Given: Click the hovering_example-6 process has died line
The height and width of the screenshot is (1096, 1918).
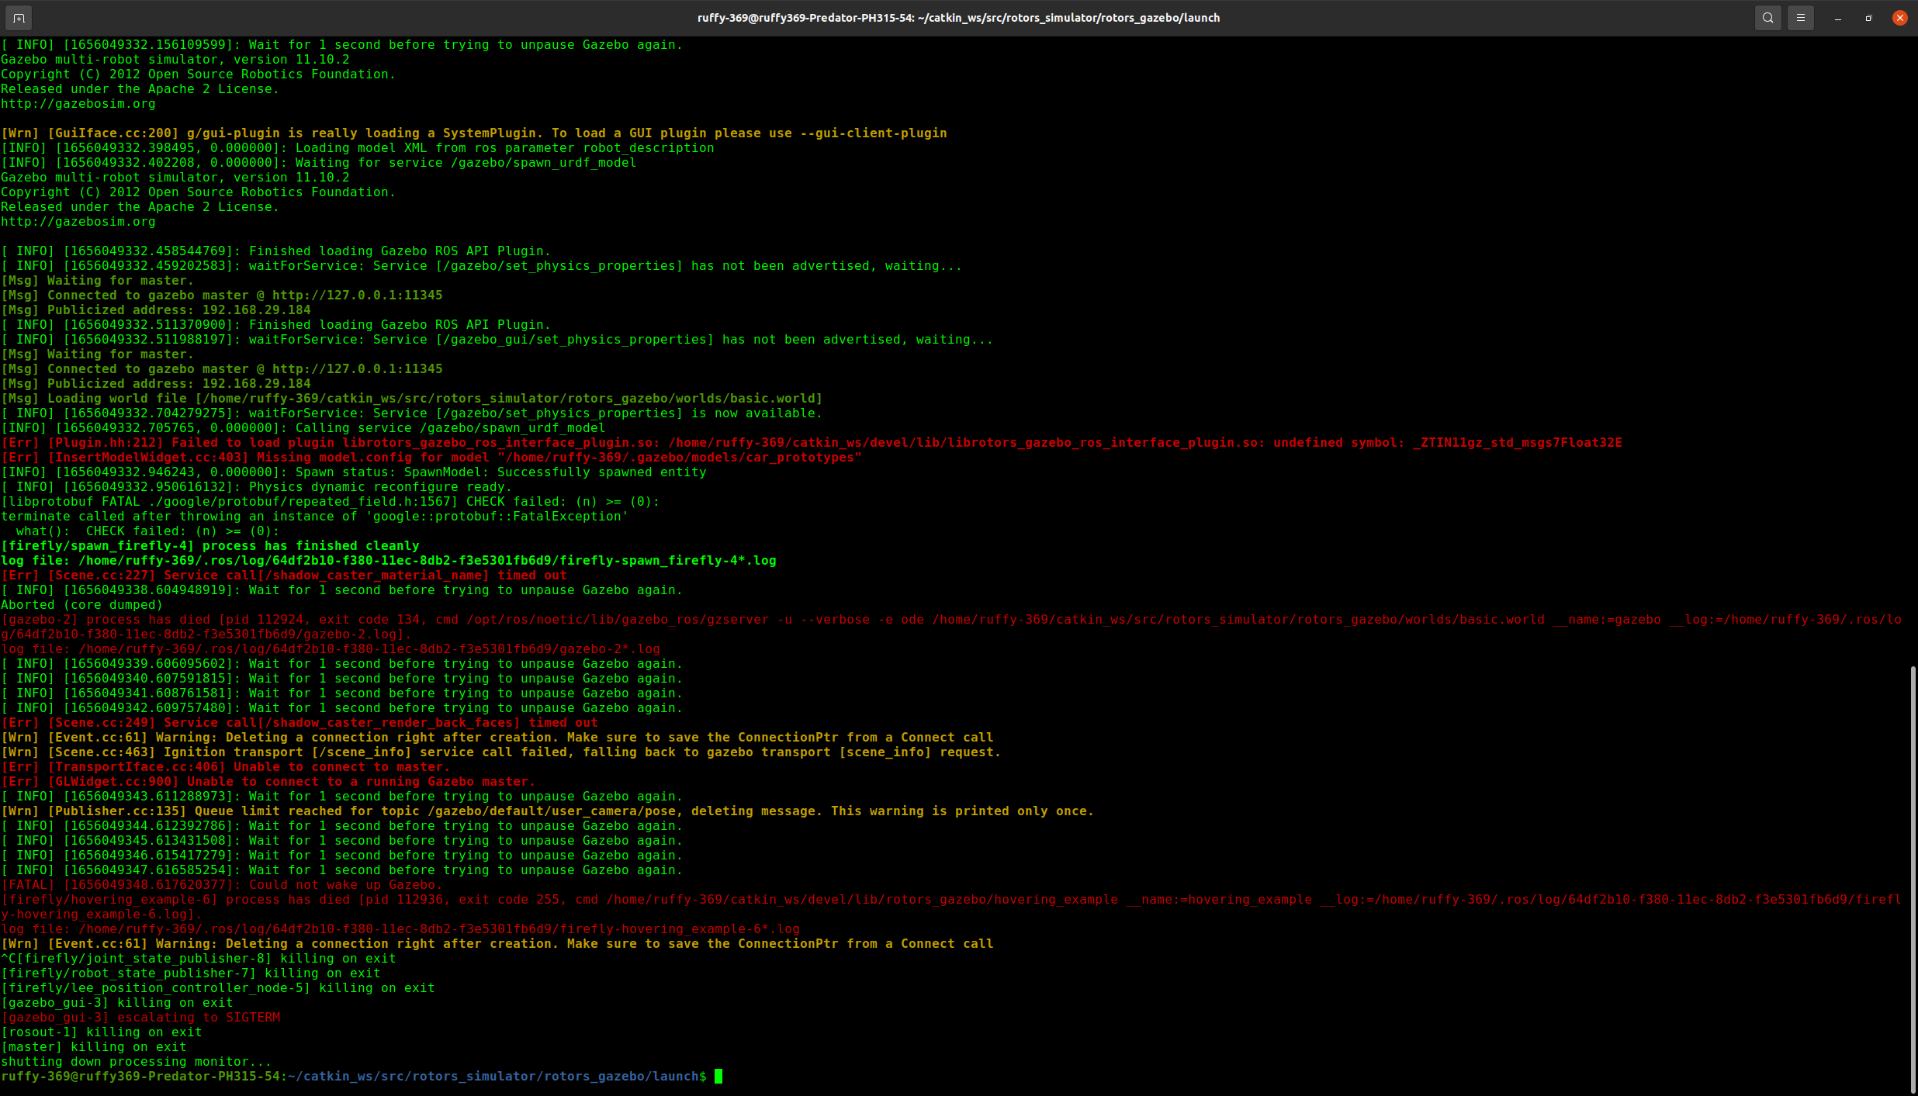Looking at the screenshot, I should point(951,907).
